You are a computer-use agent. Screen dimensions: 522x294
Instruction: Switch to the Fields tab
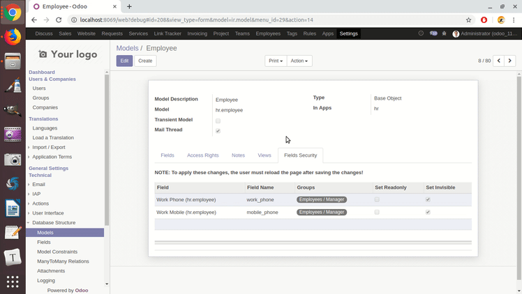(x=167, y=155)
